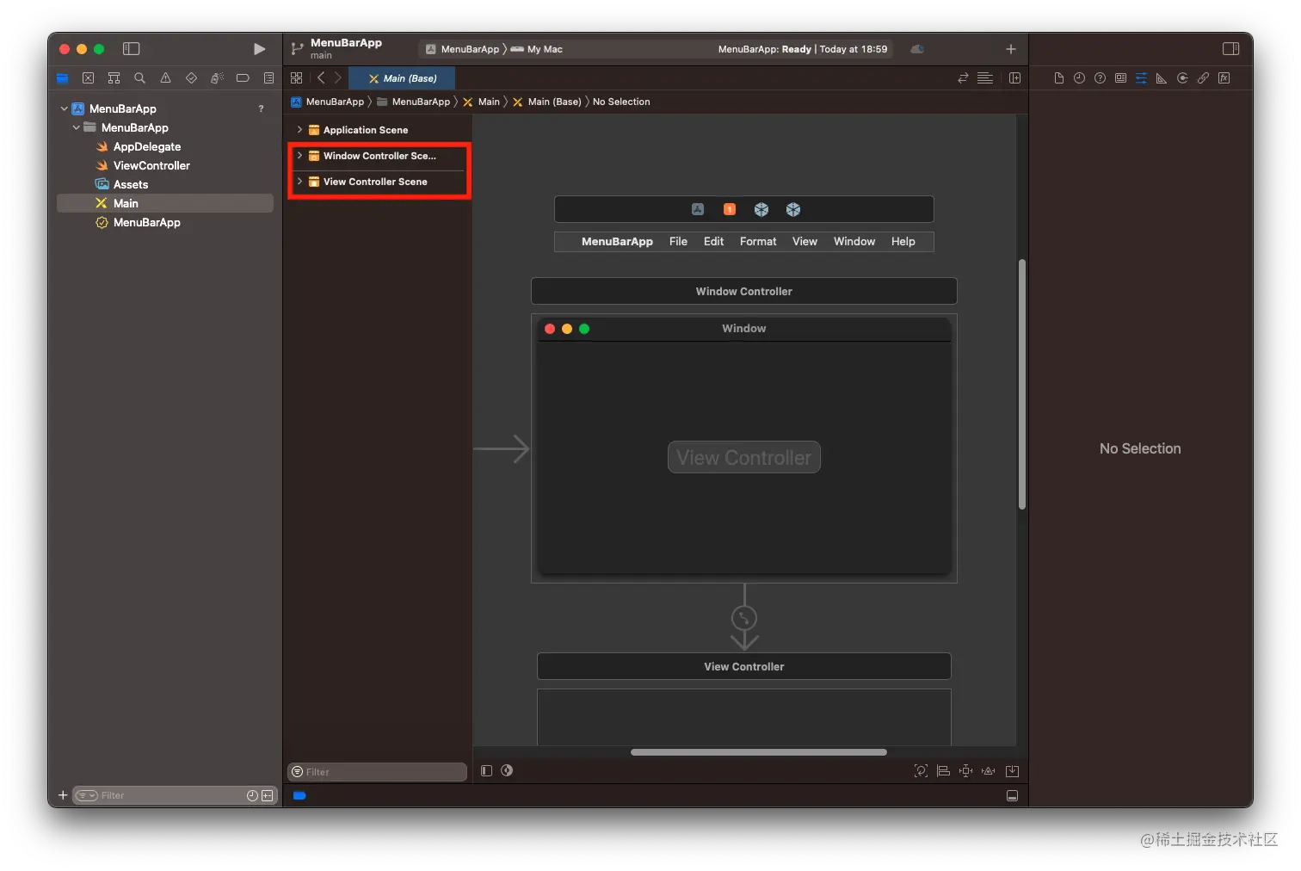Click the File menu in storyboard

[678, 242]
